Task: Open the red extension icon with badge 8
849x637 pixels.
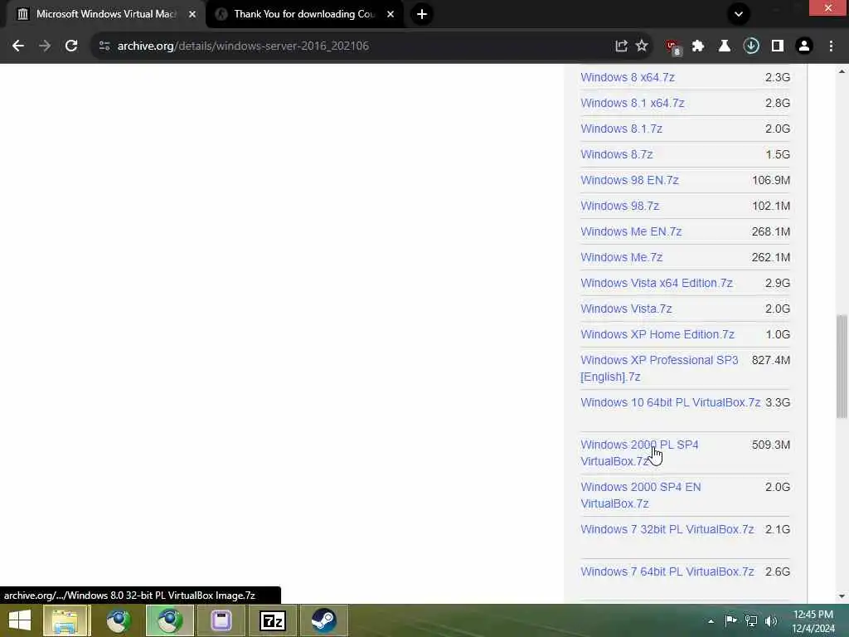Action: [x=673, y=47]
